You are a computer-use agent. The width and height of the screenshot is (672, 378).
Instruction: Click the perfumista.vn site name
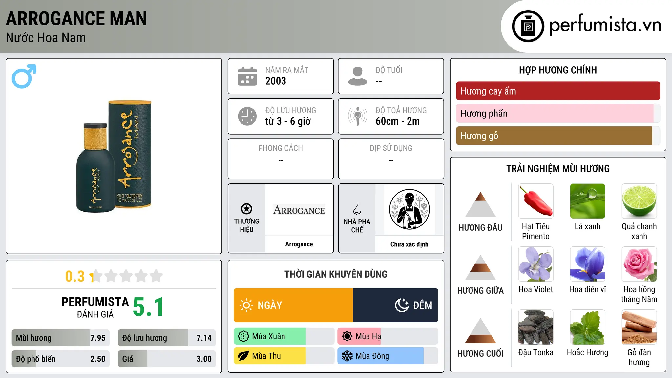[x=605, y=25]
